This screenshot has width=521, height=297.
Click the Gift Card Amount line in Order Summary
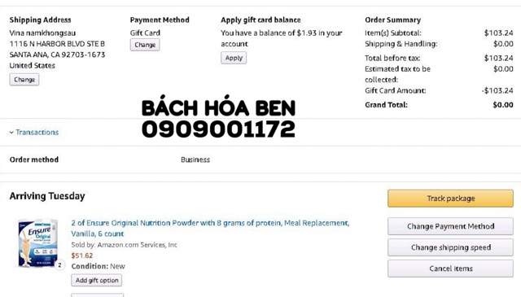coord(439,90)
